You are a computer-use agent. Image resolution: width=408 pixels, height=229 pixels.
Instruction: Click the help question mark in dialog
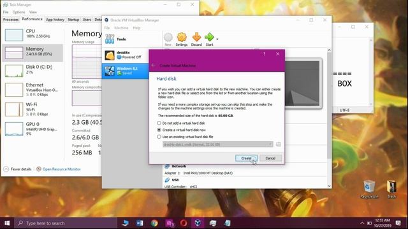click(264, 54)
